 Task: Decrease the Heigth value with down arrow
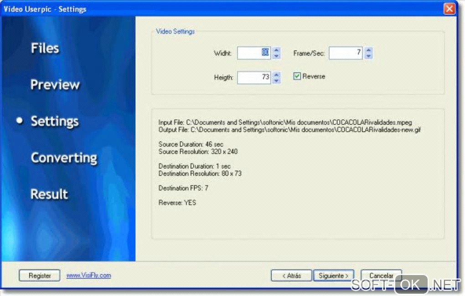pos(276,81)
